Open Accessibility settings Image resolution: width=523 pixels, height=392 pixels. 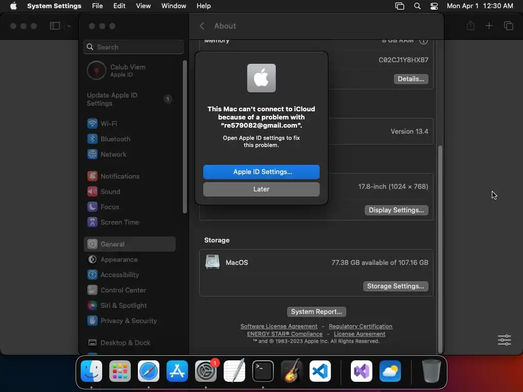130,275
